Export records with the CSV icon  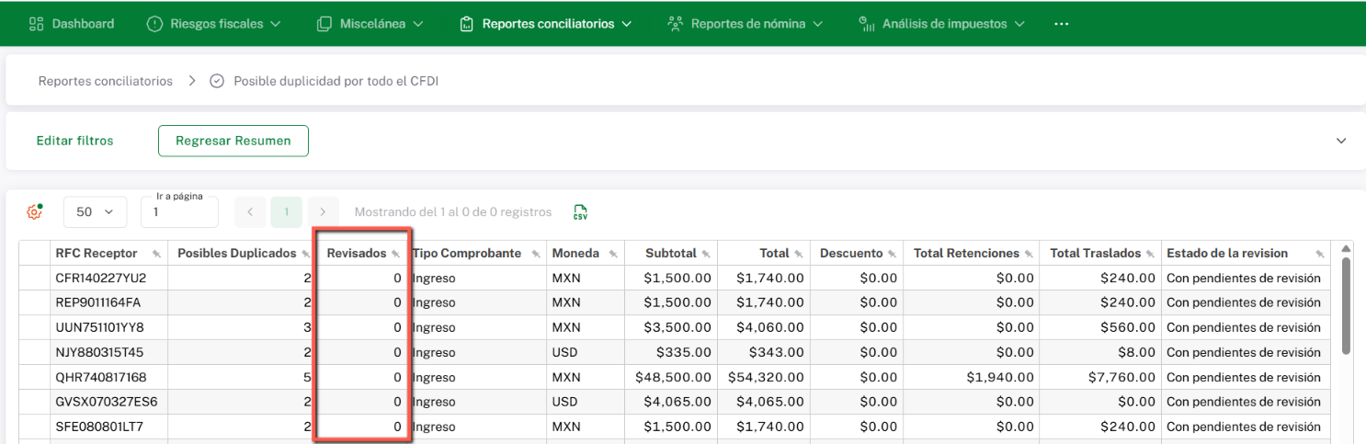coord(580,212)
